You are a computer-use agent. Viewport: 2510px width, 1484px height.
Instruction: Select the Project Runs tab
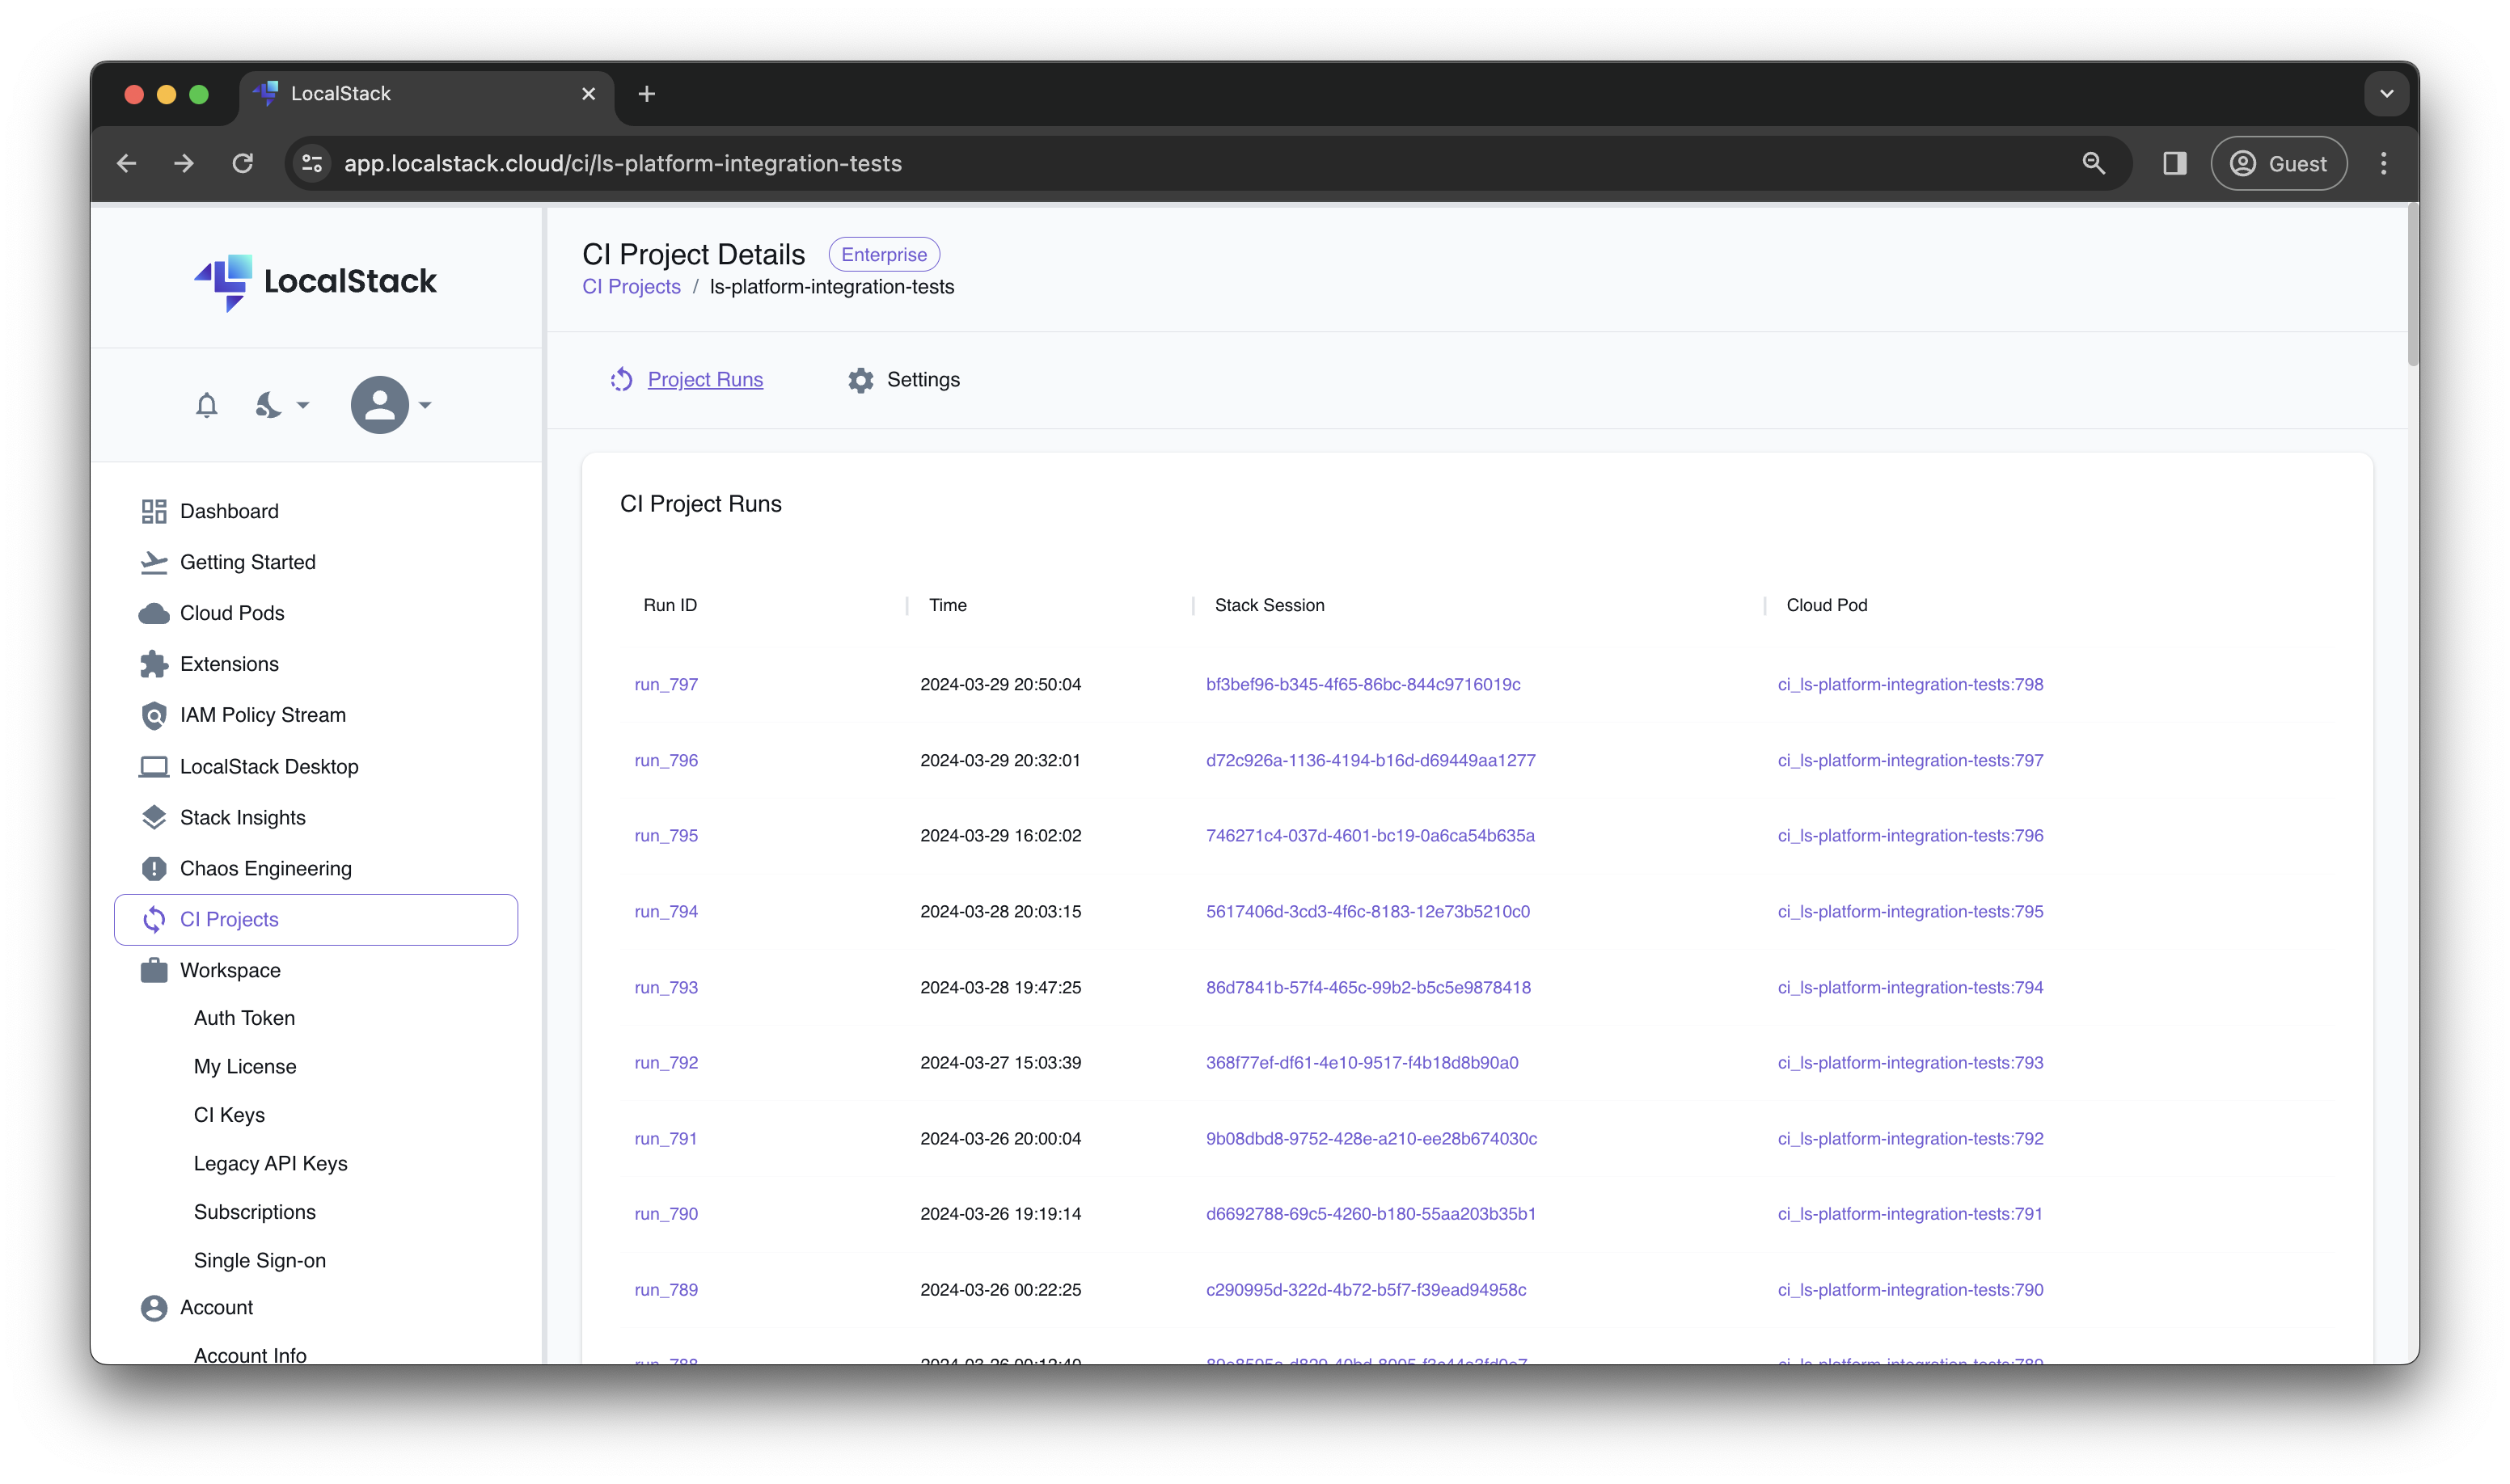(704, 380)
